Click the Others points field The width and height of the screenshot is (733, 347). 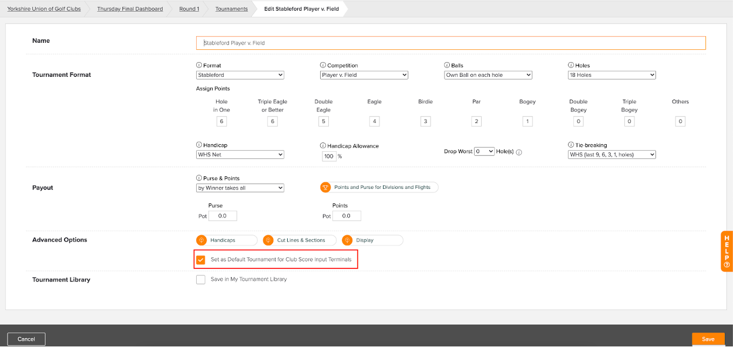tap(680, 122)
